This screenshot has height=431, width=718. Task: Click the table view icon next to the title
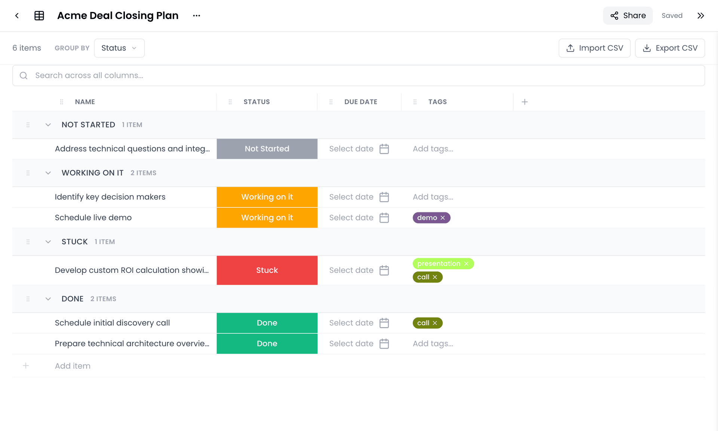coord(39,16)
